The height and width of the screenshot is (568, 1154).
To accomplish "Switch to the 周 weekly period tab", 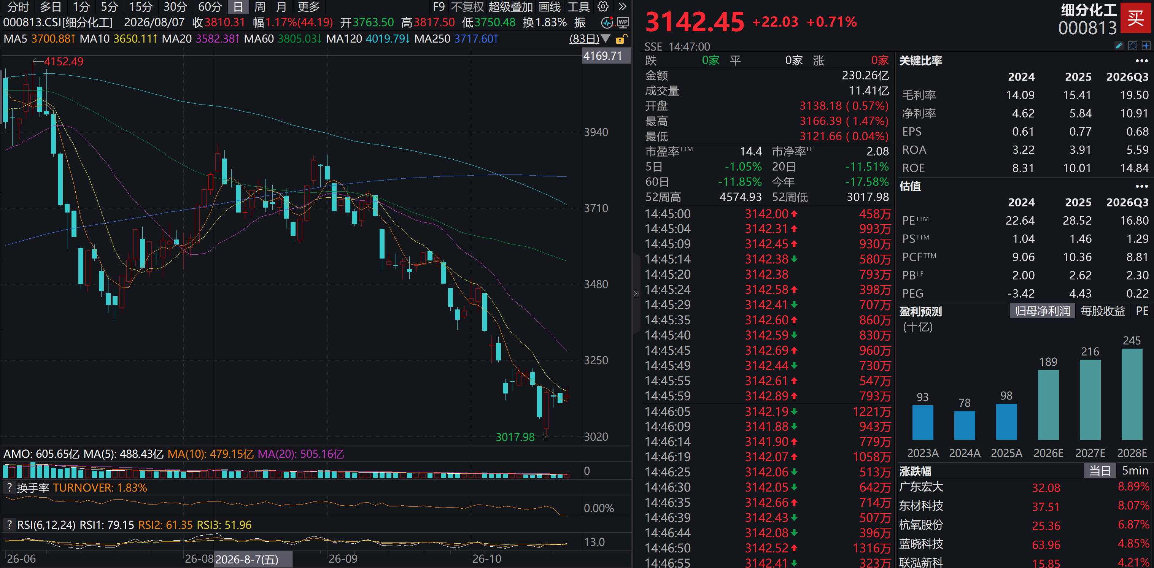I will (259, 7).
